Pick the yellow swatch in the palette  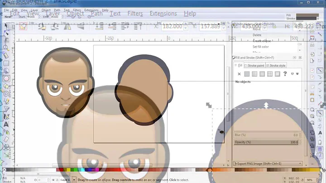pos(69,170)
